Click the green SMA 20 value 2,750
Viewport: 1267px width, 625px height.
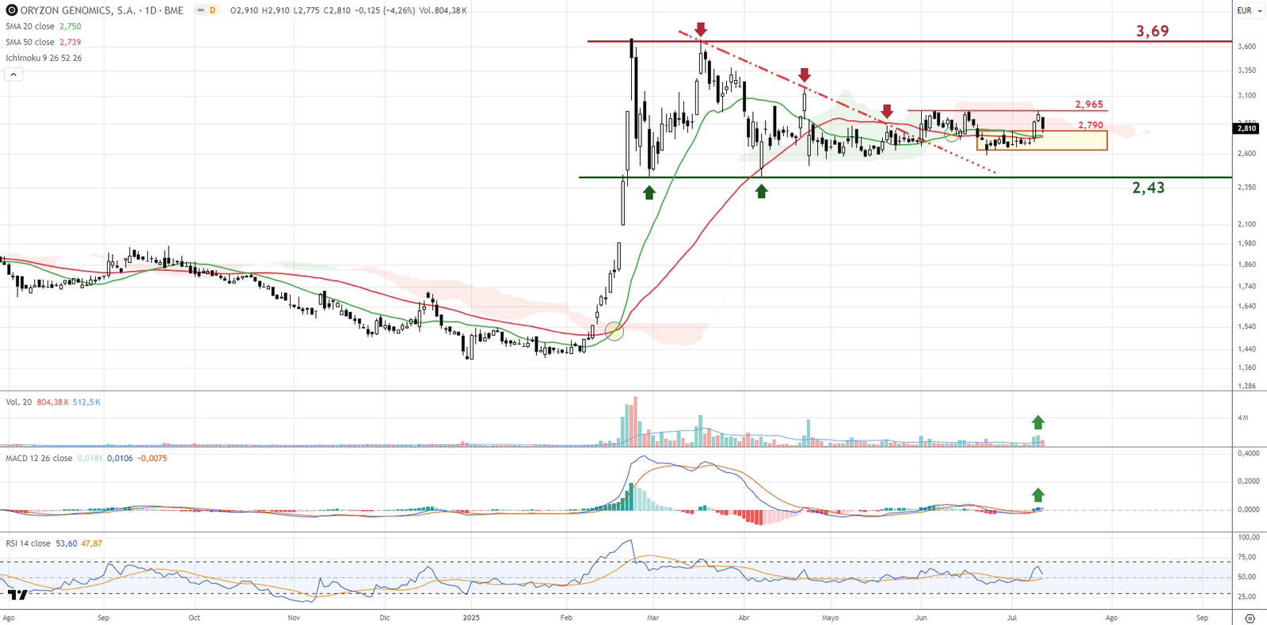70,26
